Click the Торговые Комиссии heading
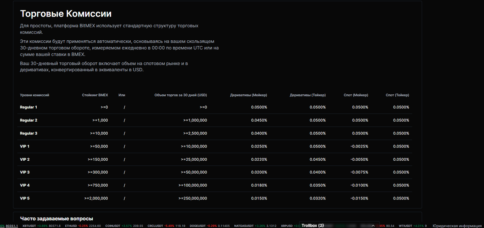Viewport: 484px width, 228px height. (66, 14)
